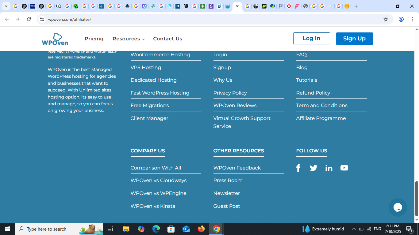Go forward to next page
419x235 pixels.
[x=18, y=19]
